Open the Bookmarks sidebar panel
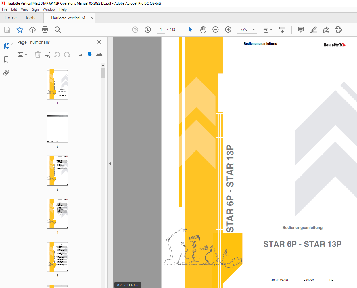 pyautogui.click(x=6, y=60)
